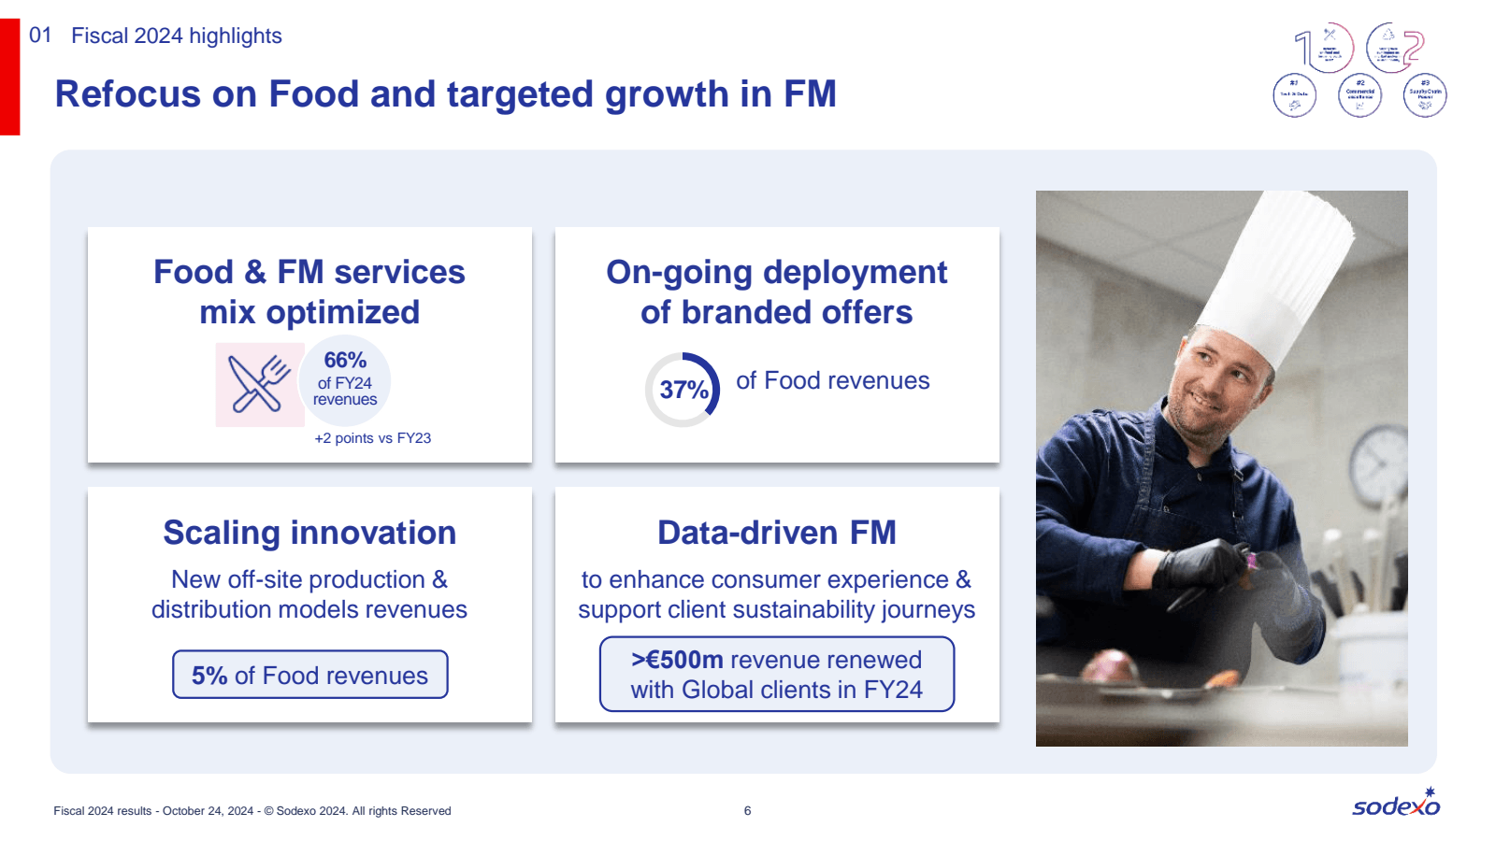
Task: Click the 37% ring chart
Action: pos(683,390)
